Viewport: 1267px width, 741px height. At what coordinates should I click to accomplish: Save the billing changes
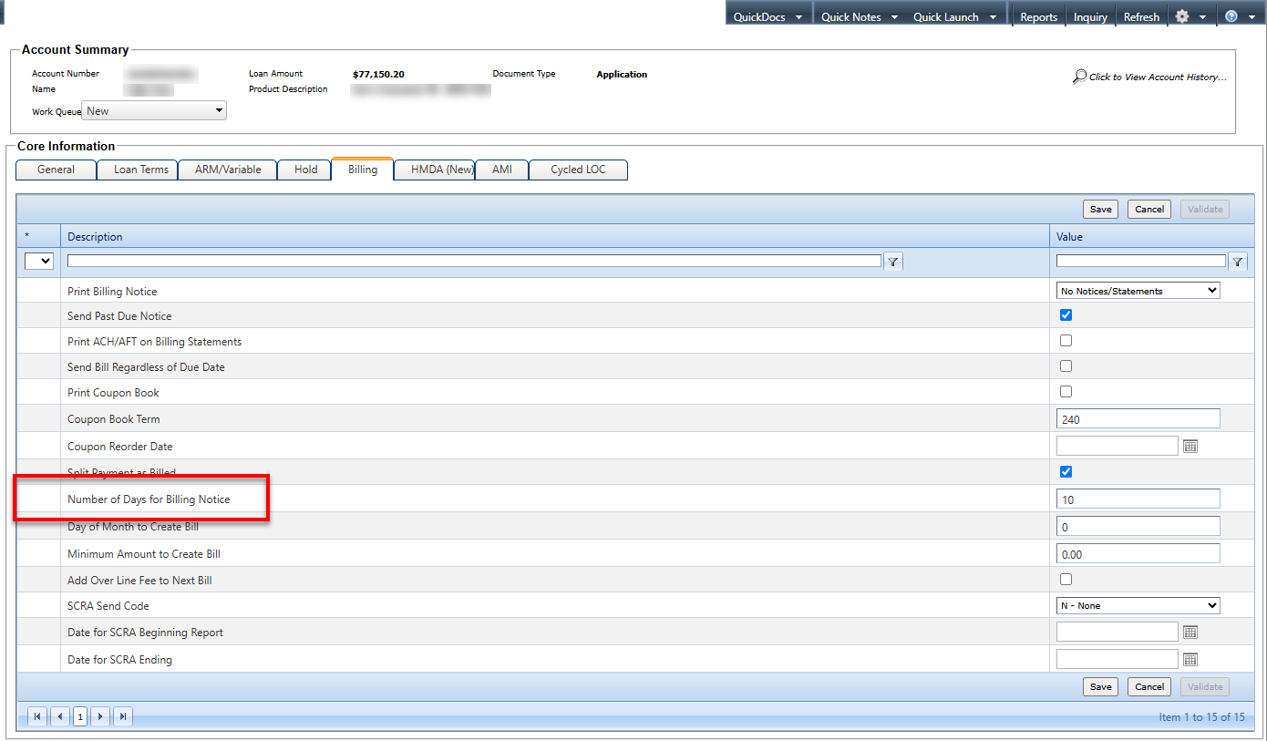[x=1100, y=209]
